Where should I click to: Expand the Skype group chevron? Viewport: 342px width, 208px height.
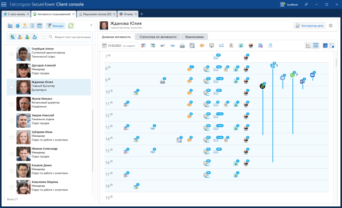[277, 65]
